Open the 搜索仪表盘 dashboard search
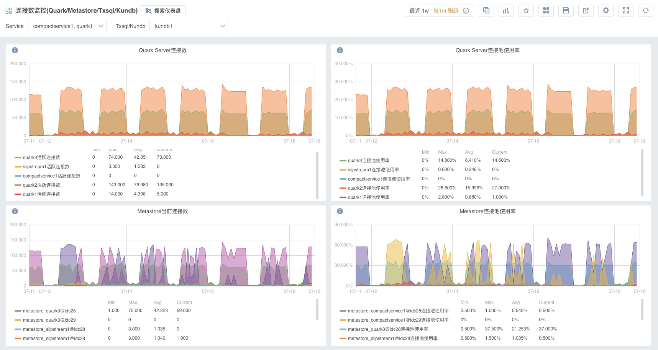Image resolution: width=658 pixels, height=350 pixels. tap(163, 11)
